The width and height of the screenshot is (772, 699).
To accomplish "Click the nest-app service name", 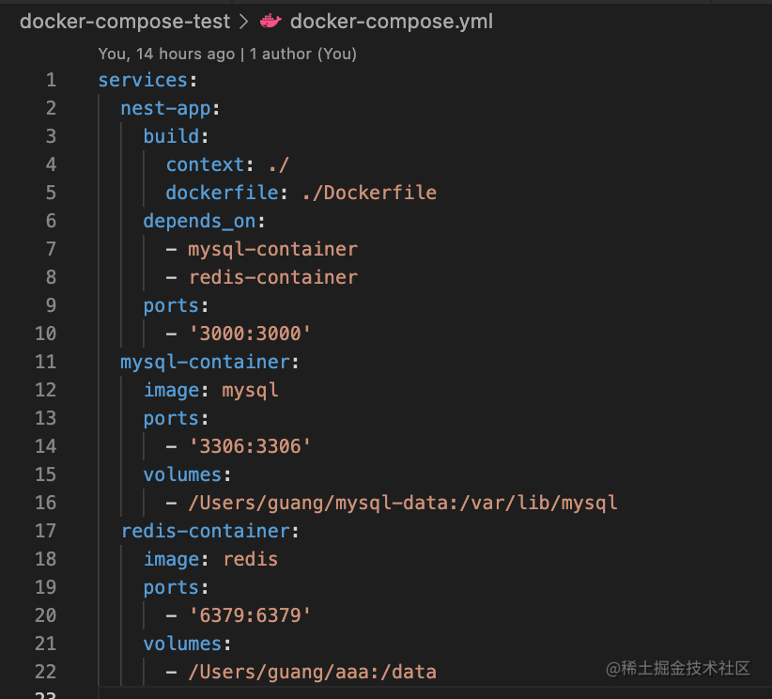I will (x=165, y=108).
